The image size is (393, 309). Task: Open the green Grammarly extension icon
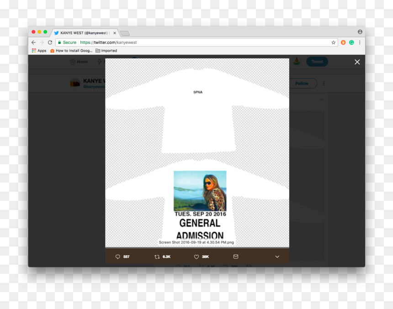pyautogui.click(x=351, y=42)
